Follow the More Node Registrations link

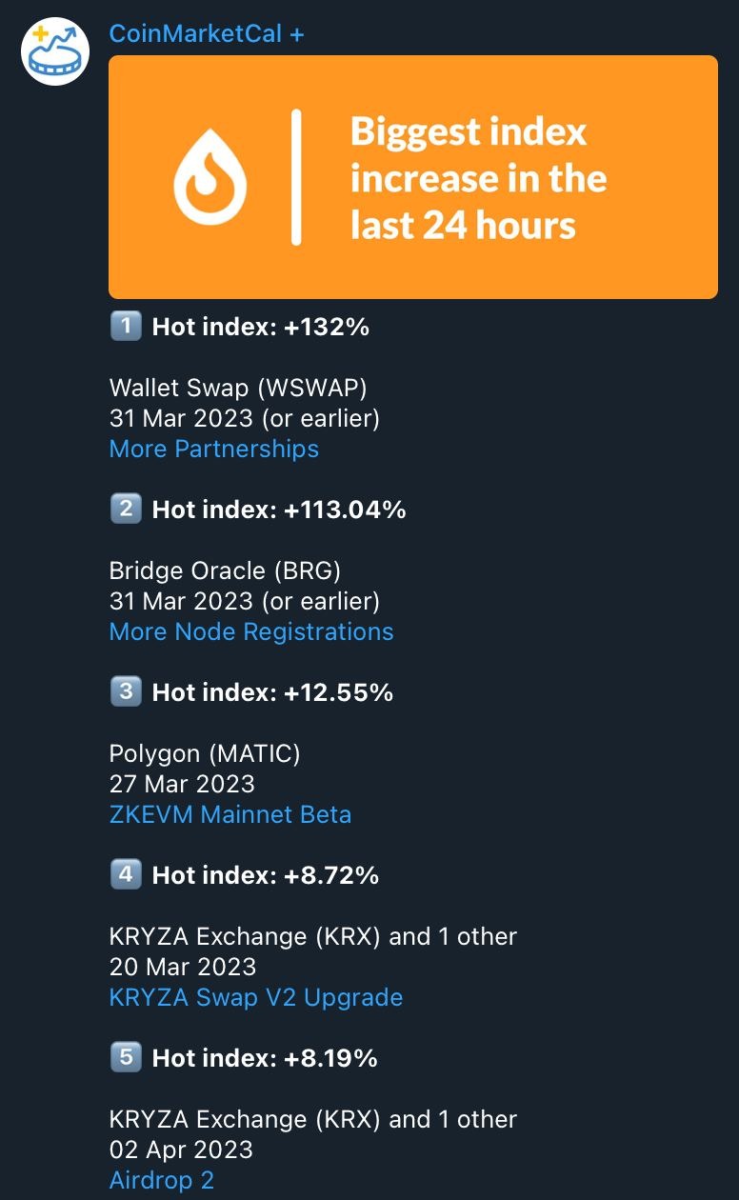251,631
